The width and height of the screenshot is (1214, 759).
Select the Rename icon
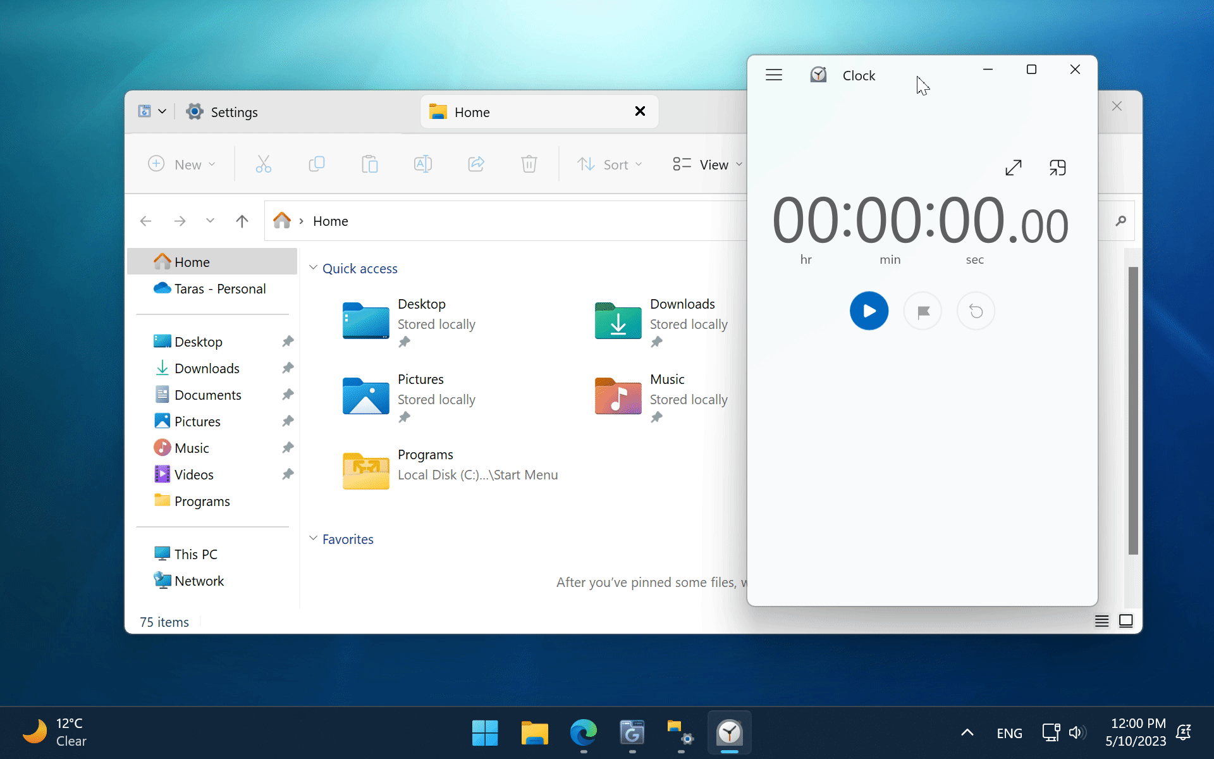click(x=422, y=164)
